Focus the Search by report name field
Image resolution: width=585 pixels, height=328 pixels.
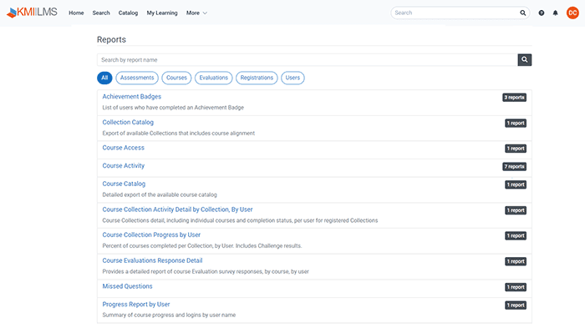(308, 59)
